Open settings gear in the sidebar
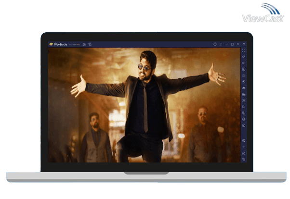 (x=244, y=141)
